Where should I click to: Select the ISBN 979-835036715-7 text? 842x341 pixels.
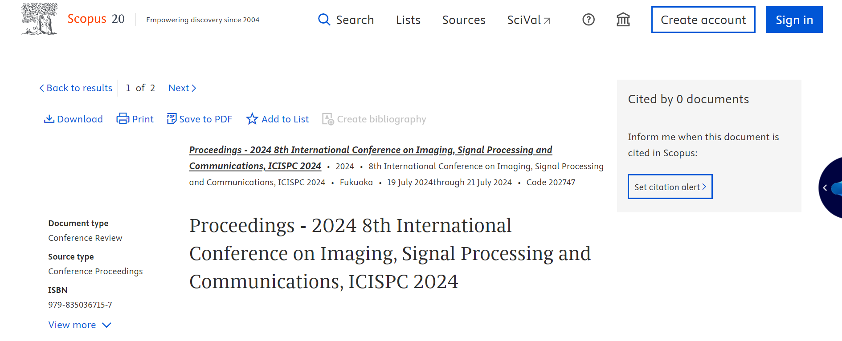[80, 305]
